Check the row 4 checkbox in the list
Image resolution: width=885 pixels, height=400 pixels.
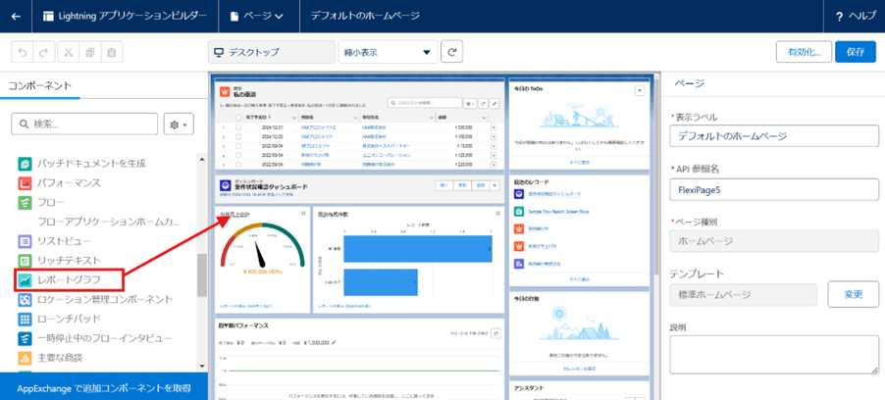click(238, 155)
